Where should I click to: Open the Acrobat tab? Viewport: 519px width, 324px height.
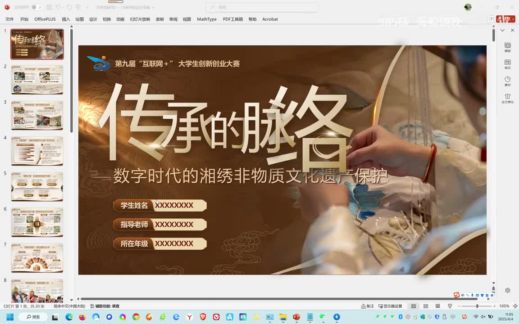click(x=270, y=19)
